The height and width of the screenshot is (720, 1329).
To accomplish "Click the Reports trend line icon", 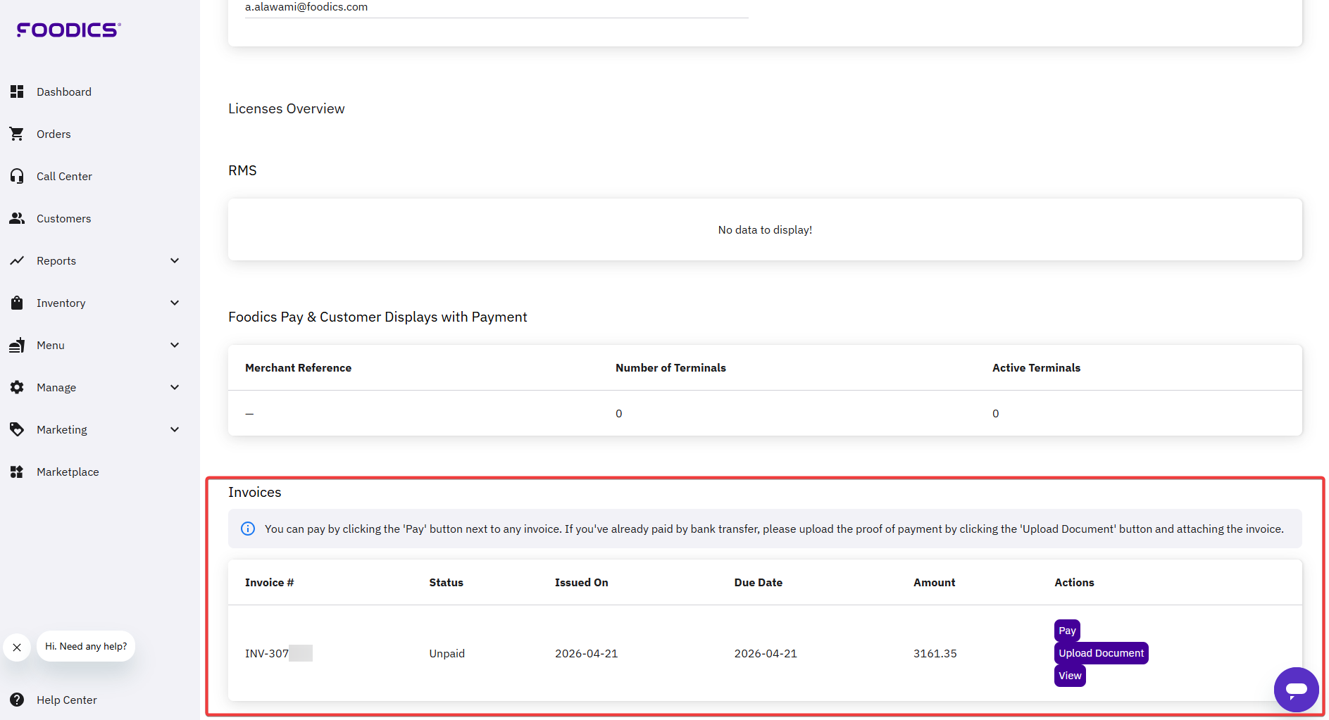I will coord(17,260).
